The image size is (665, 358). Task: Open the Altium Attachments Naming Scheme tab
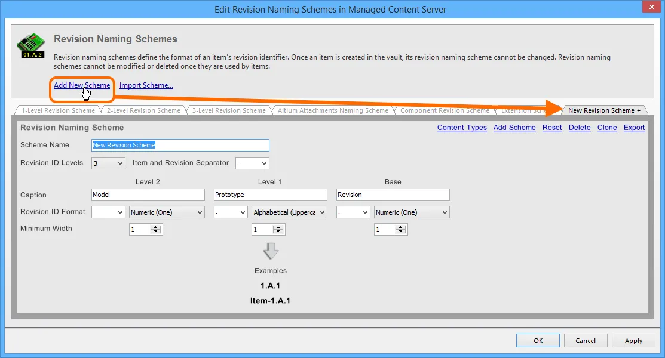pyautogui.click(x=333, y=110)
